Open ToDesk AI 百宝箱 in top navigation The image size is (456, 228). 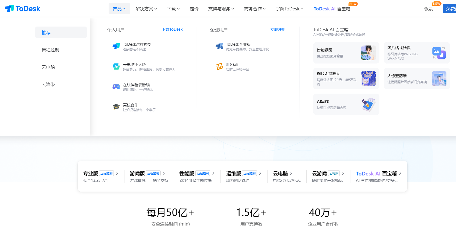[332, 9]
